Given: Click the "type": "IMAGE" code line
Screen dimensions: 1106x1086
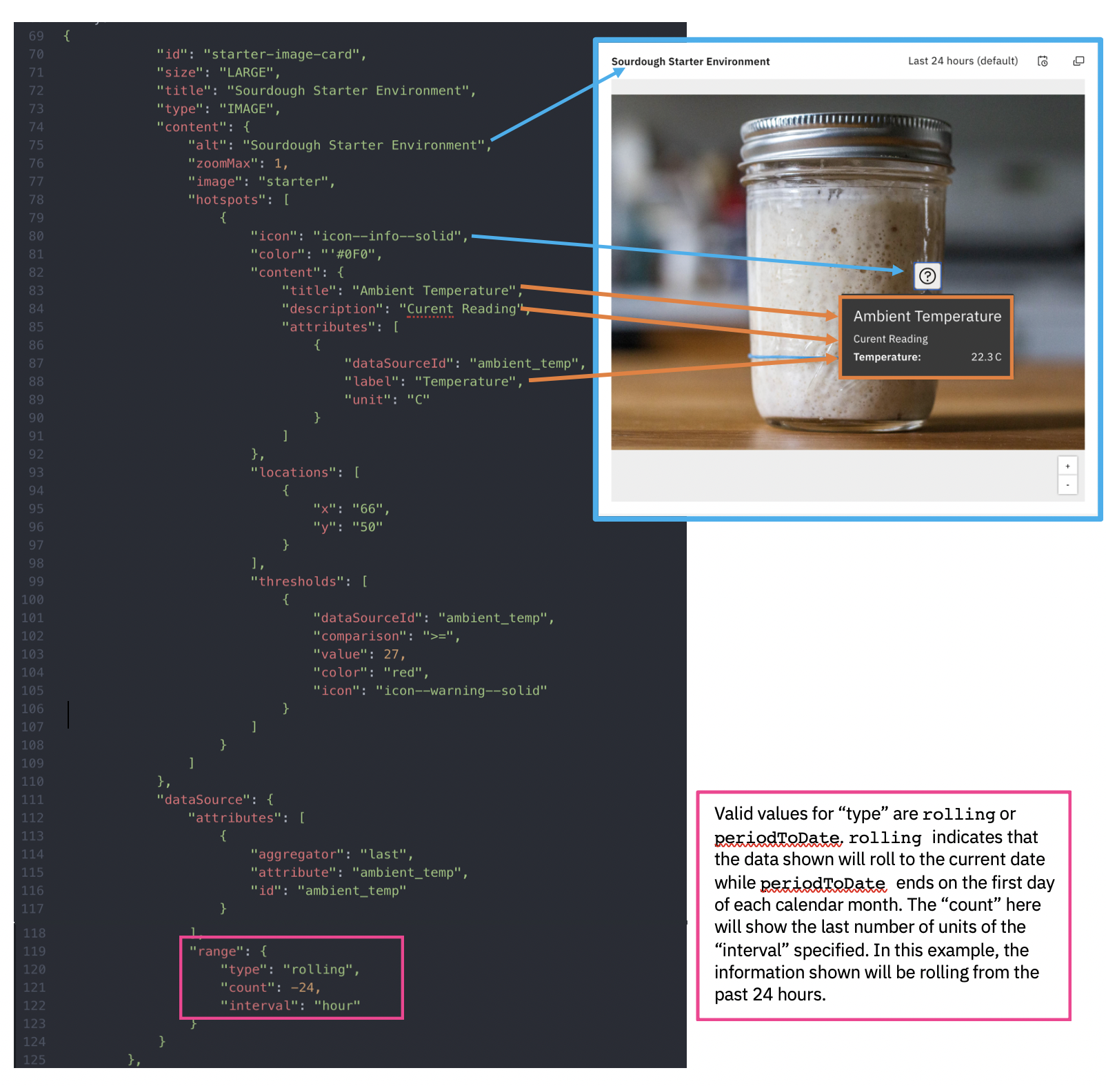Looking at the screenshot, I should click(x=218, y=109).
